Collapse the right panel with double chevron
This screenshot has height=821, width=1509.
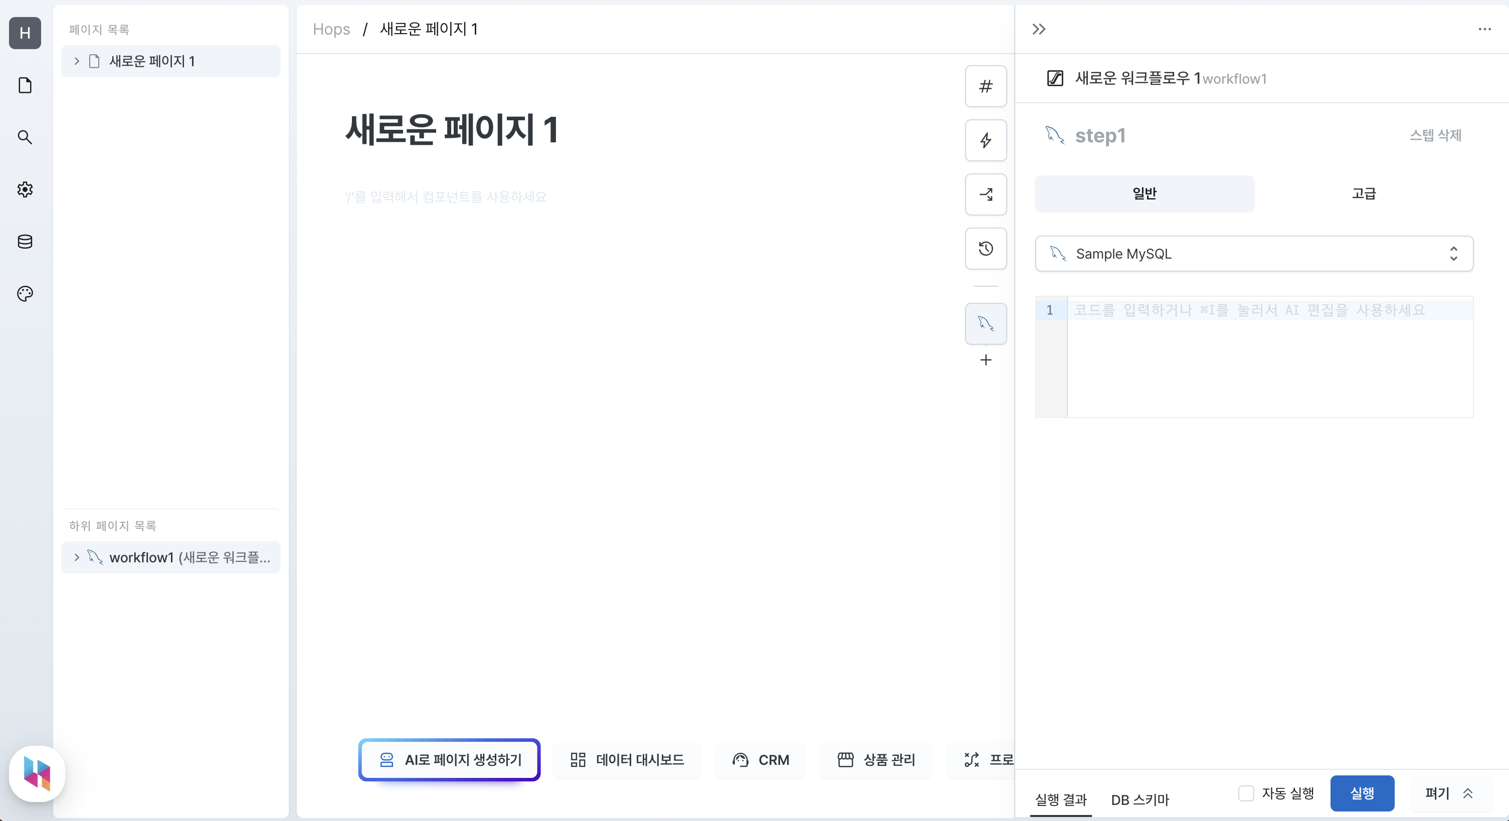1039,29
